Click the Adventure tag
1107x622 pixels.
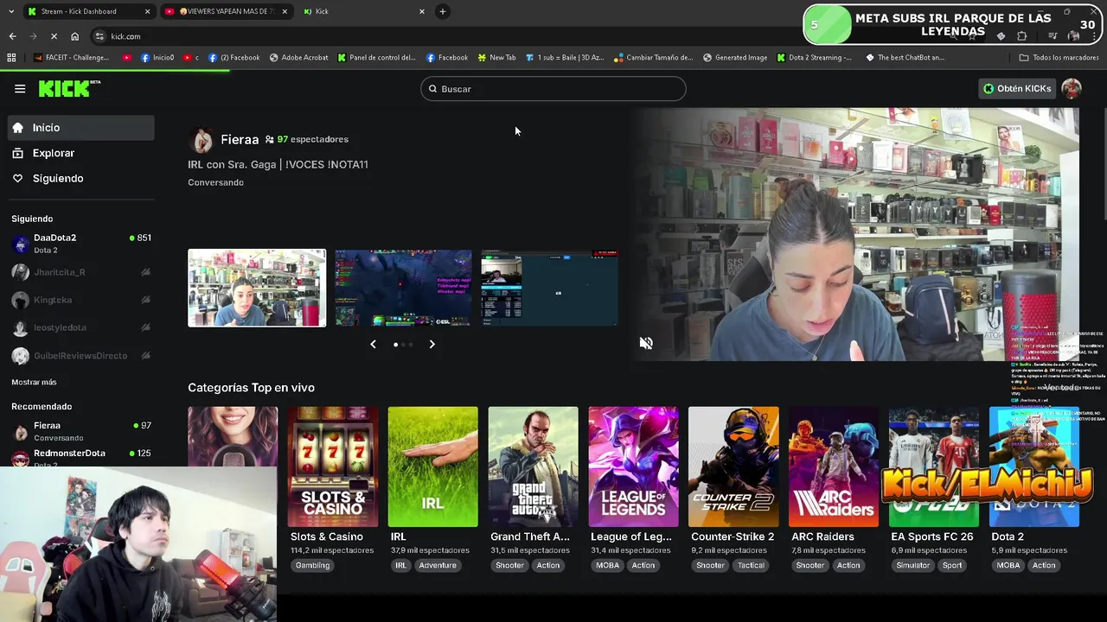click(438, 565)
